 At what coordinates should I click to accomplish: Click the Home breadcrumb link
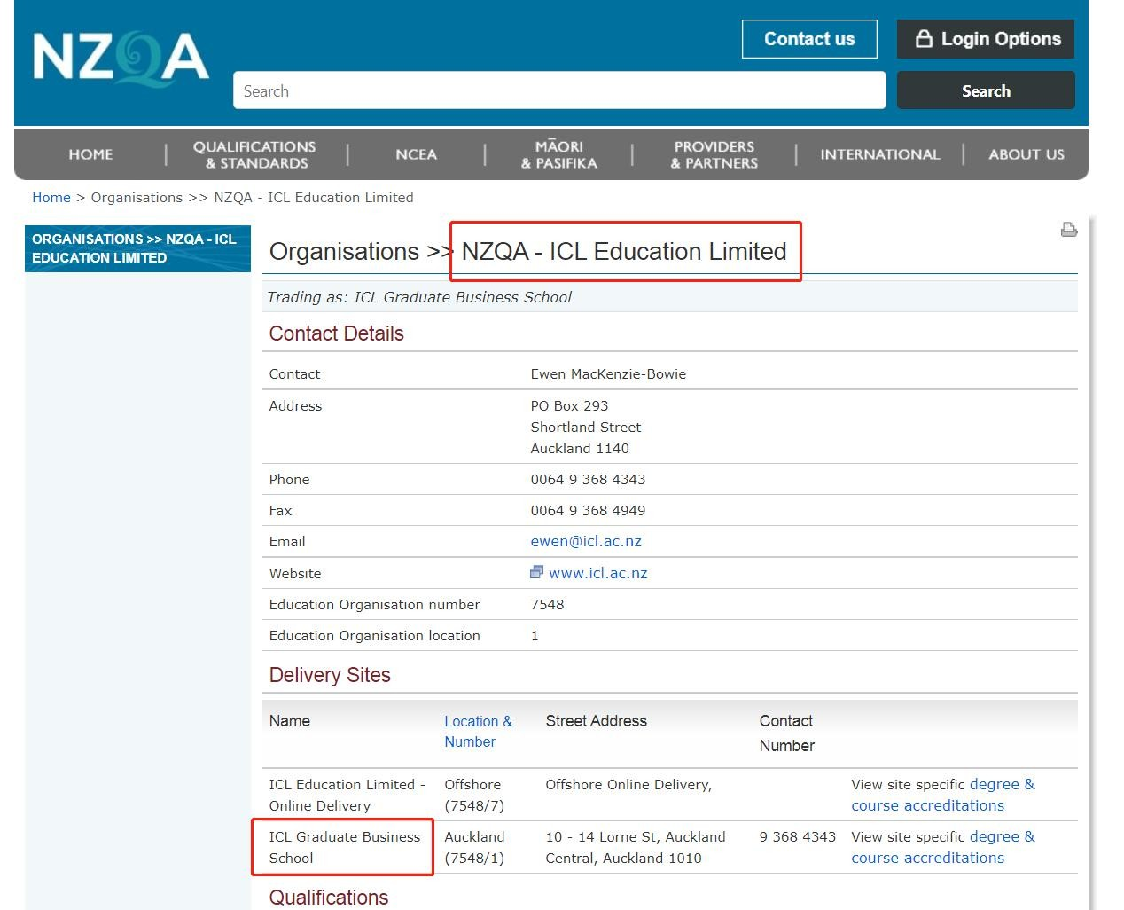51,198
